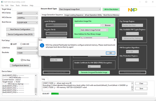
Task: Click the All-In-One Action button
Action: click(x=111, y=9)
